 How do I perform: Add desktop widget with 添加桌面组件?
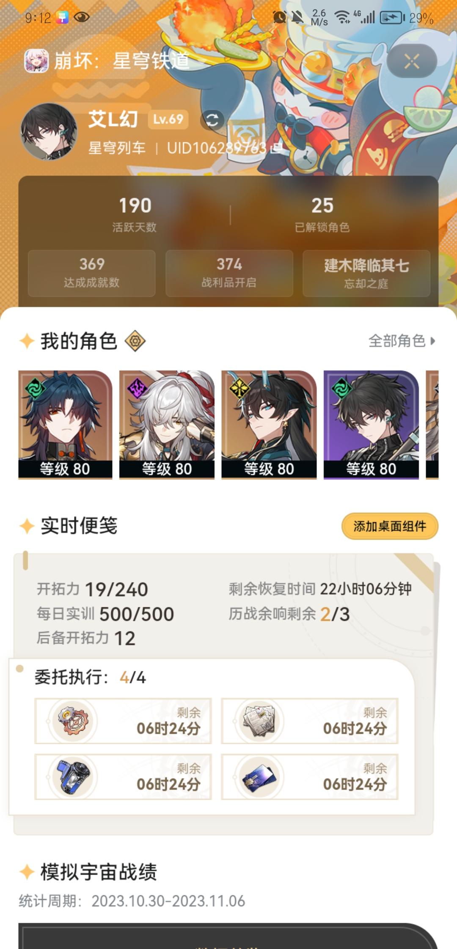[390, 526]
